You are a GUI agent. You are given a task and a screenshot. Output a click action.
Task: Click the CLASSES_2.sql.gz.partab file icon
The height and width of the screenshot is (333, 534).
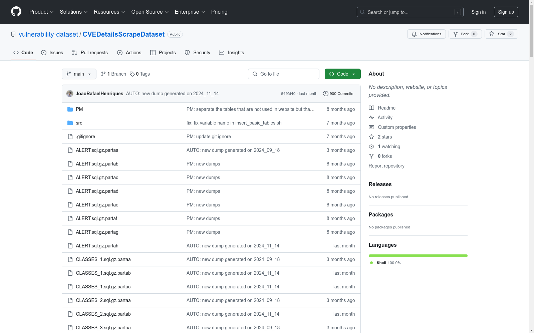click(70, 314)
